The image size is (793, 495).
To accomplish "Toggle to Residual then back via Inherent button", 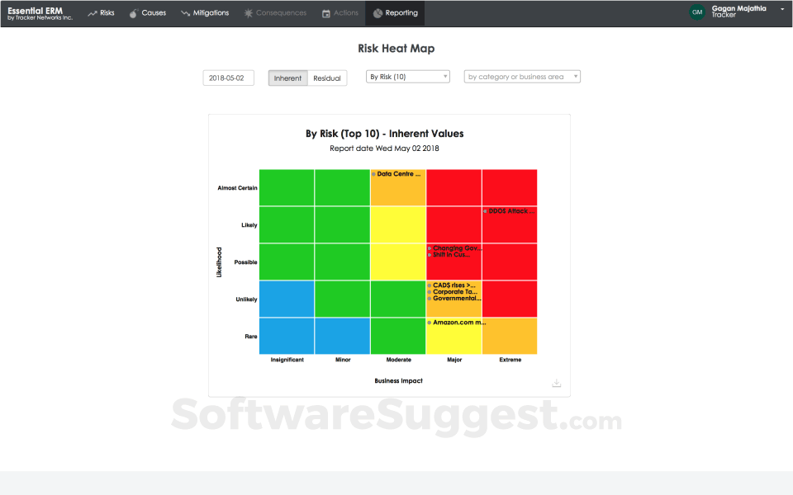I will 287,78.
